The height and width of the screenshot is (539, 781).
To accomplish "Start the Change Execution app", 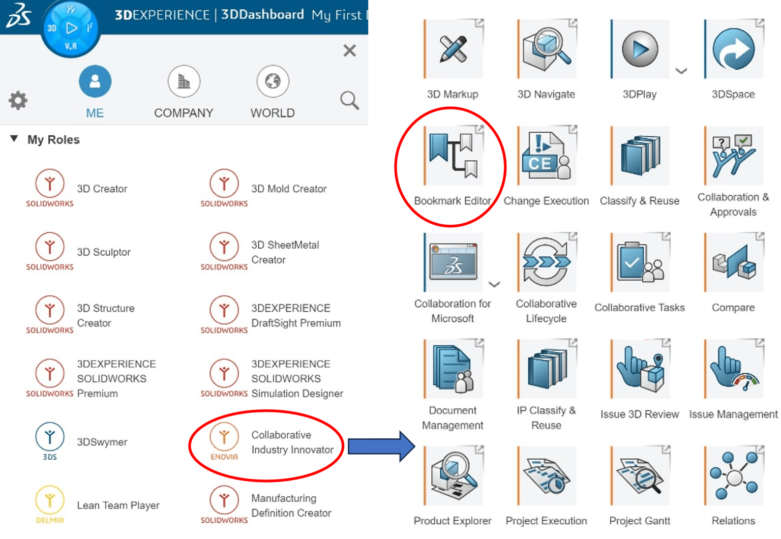I will click(x=547, y=156).
